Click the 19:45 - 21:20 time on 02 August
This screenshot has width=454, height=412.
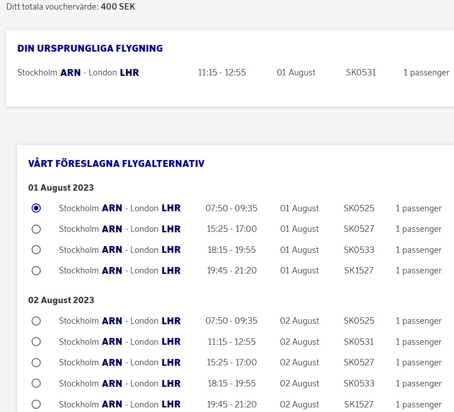tap(231, 404)
